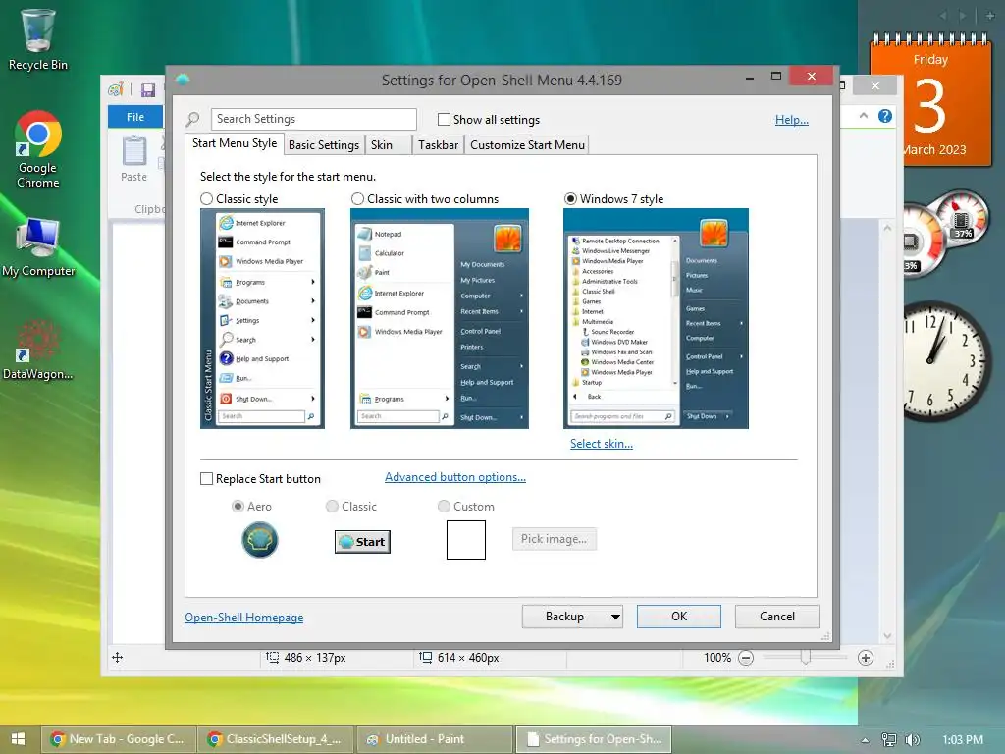
Task: Switch to Untitled - Paint taskbar button
Action: [x=435, y=739]
